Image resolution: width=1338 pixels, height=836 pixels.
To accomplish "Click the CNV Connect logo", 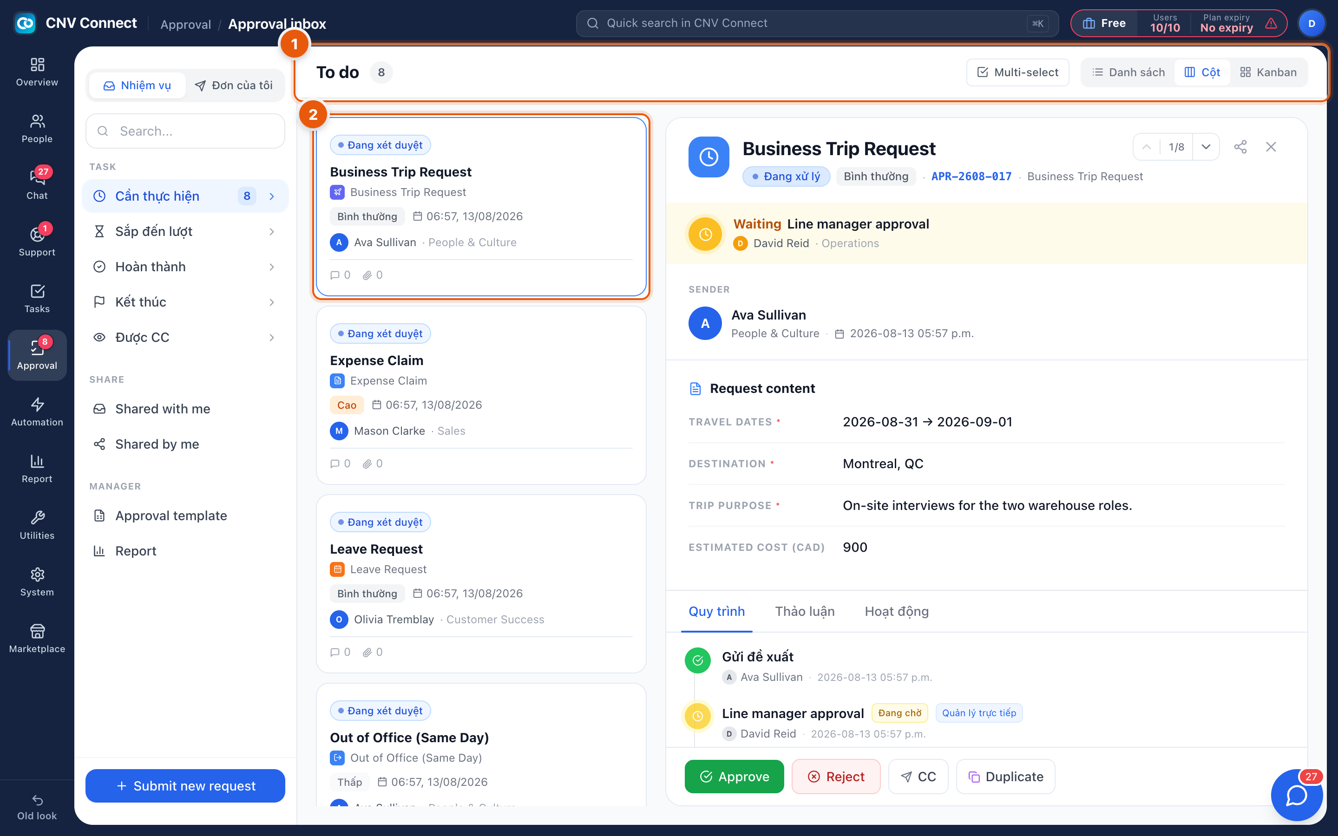I will pos(25,23).
